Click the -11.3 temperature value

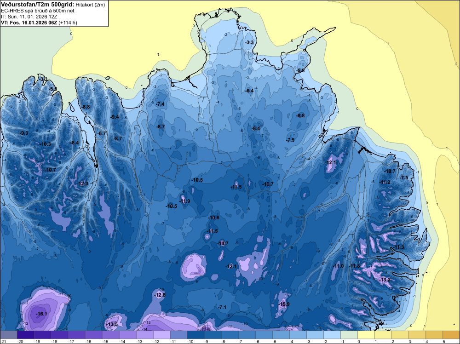[399, 247]
